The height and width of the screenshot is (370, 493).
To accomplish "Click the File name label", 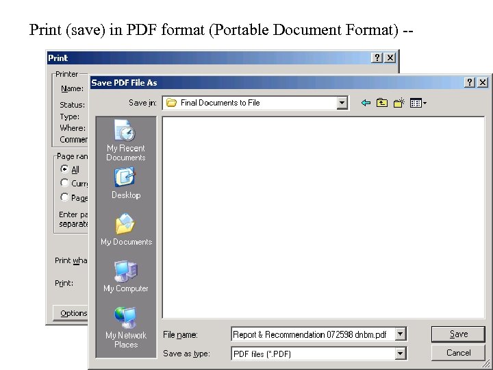I will point(180,335).
